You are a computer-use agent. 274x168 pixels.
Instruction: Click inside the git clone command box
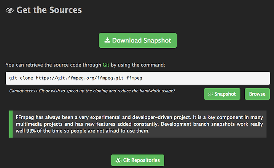tap(138, 78)
